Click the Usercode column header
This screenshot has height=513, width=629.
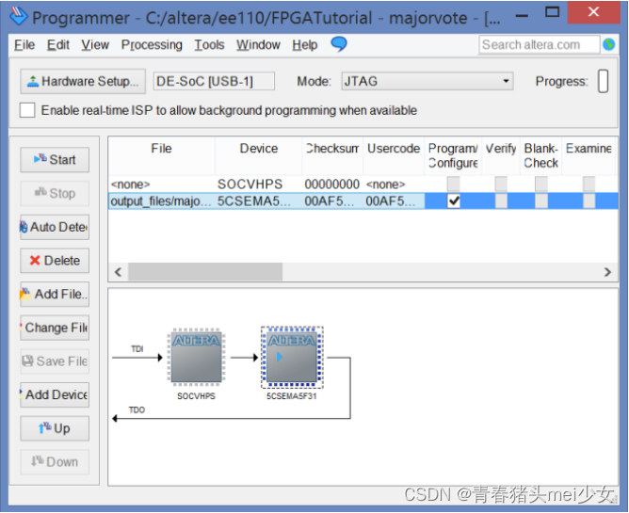394,155
